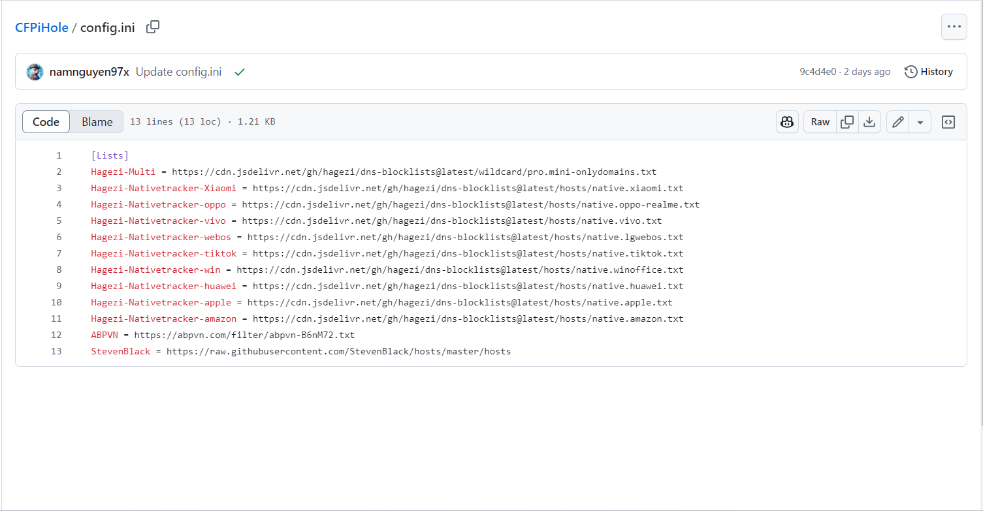Screen dimensions: 983x511
Task: Click the StevenBlack key name
Action: (121, 351)
